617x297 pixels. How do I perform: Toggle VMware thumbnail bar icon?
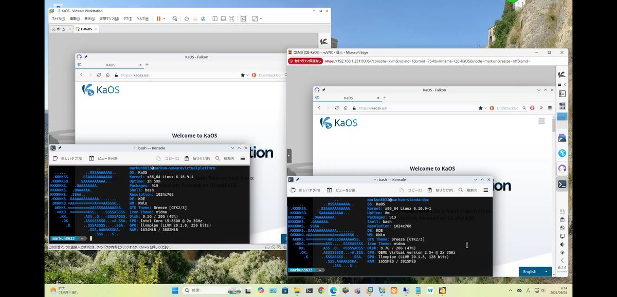[223, 18]
